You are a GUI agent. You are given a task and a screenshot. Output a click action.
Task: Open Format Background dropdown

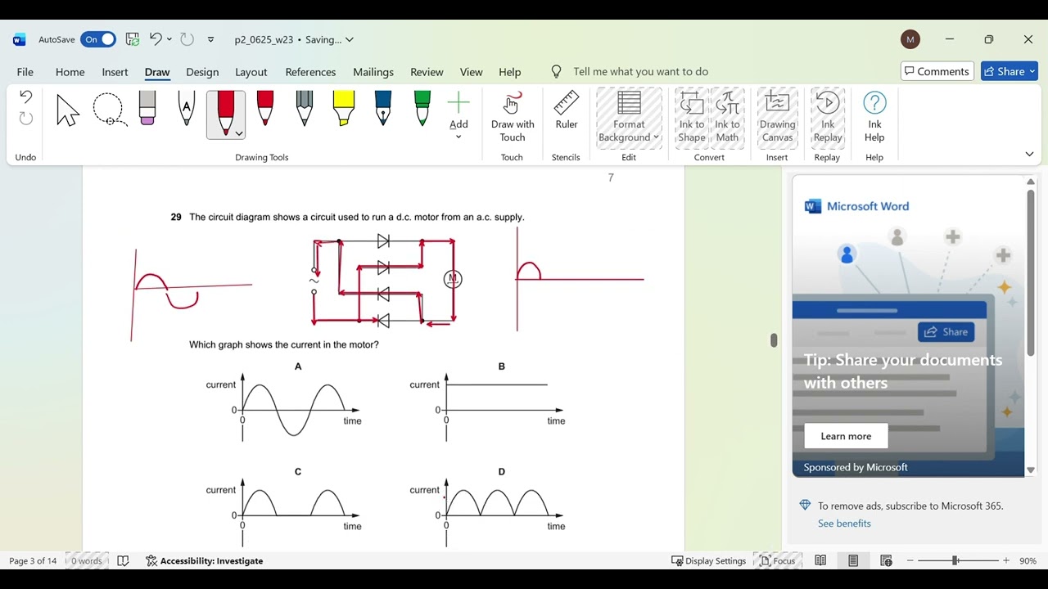(629, 117)
